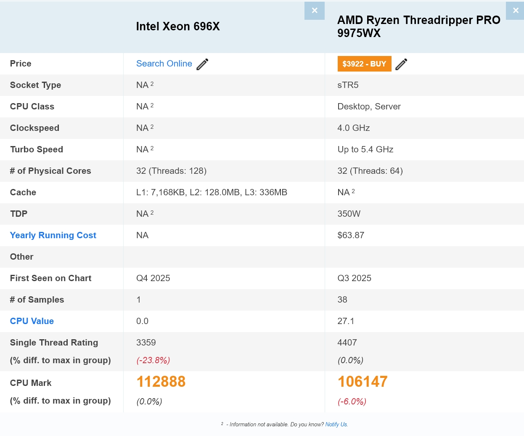Remove AMD Ryzen Threadripper PRO 9975WX column
Screen dimensions: 524x436
coord(515,11)
